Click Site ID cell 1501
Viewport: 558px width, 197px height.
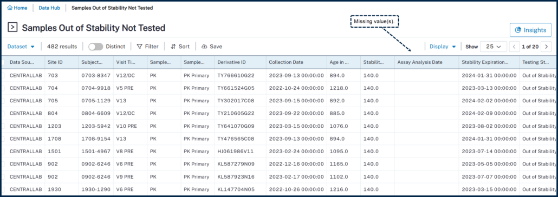pos(54,151)
